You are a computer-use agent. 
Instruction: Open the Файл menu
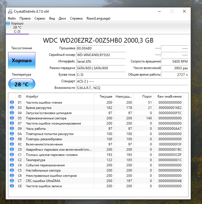tap(12, 18)
